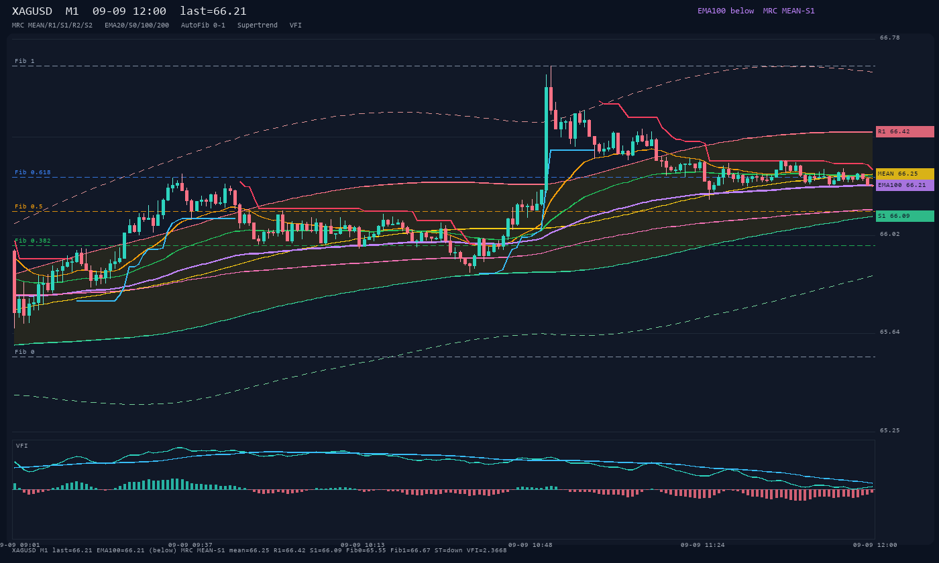939x563 pixels.
Task: Click the 65.25 price axis label
Action: (x=890, y=430)
